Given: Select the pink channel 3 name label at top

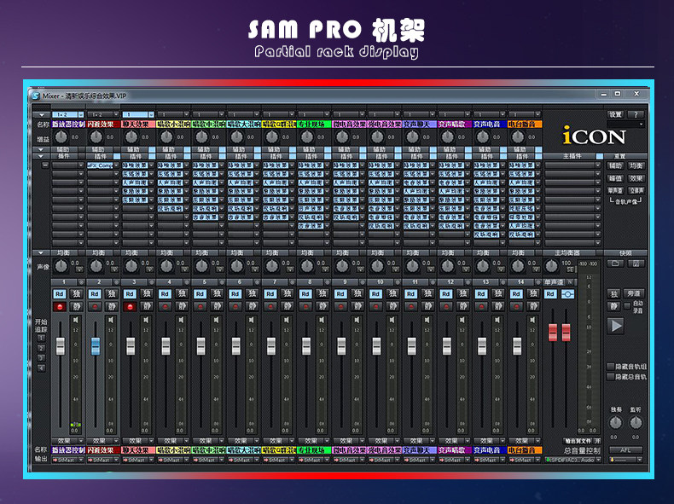Looking at the screenshot, I should pos(138,125).
